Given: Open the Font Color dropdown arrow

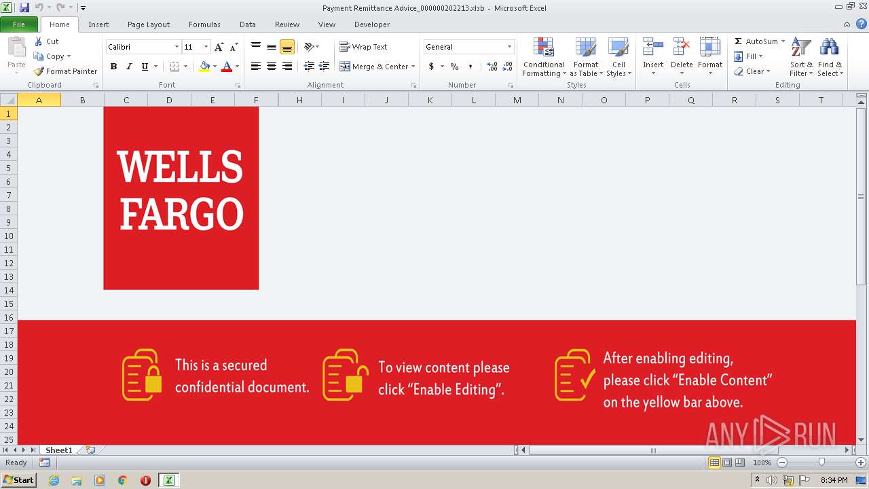Looking at the screenshot, I should [x=237, y=67].
